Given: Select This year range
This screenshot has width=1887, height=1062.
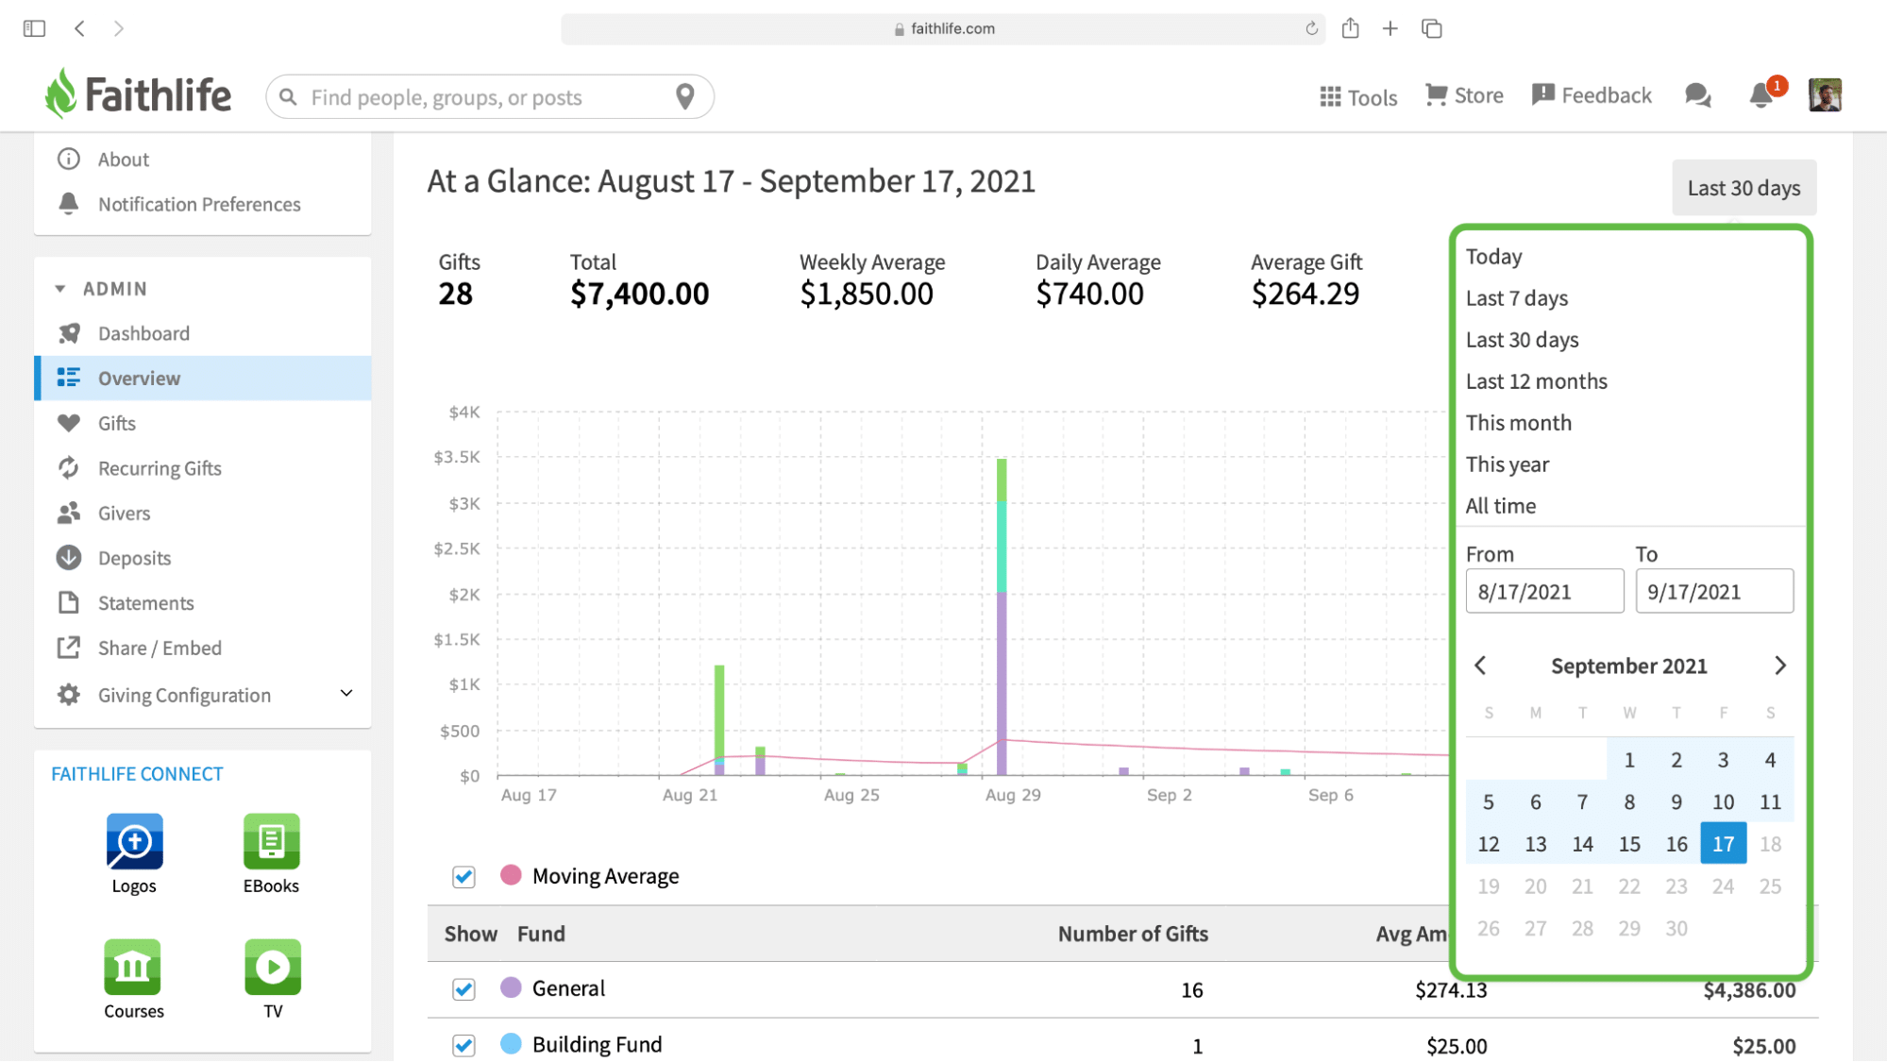Looking at the screenshot, I should (x=1507, y=464).
